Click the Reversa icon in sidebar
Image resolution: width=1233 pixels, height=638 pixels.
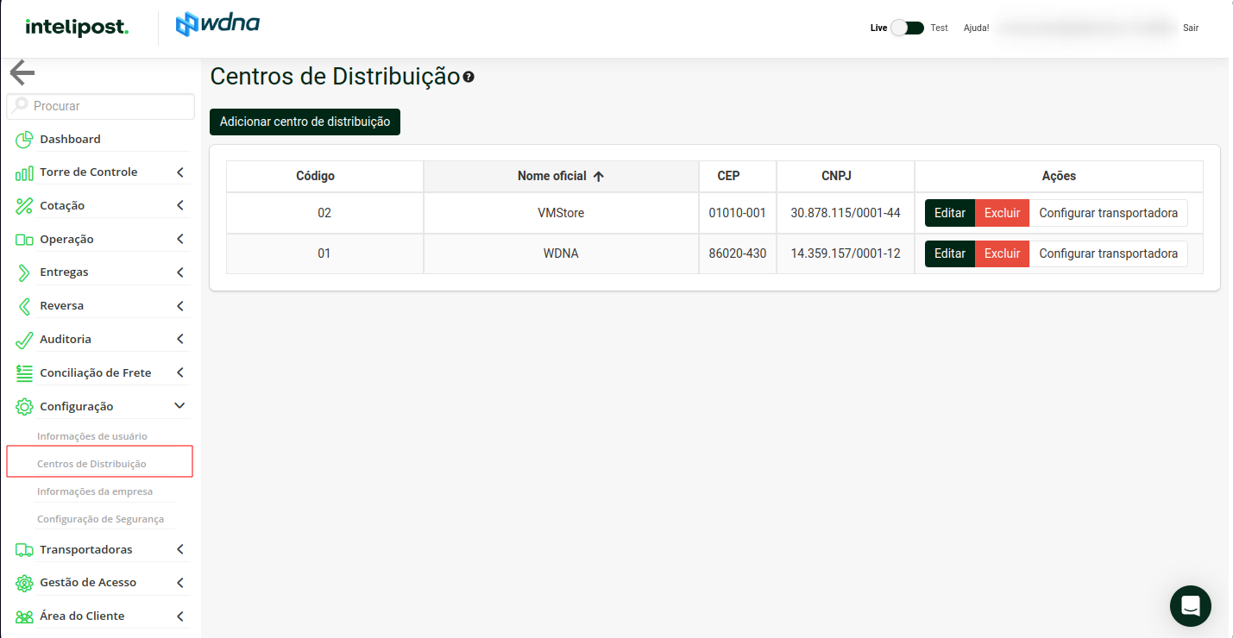coord(24,306)
